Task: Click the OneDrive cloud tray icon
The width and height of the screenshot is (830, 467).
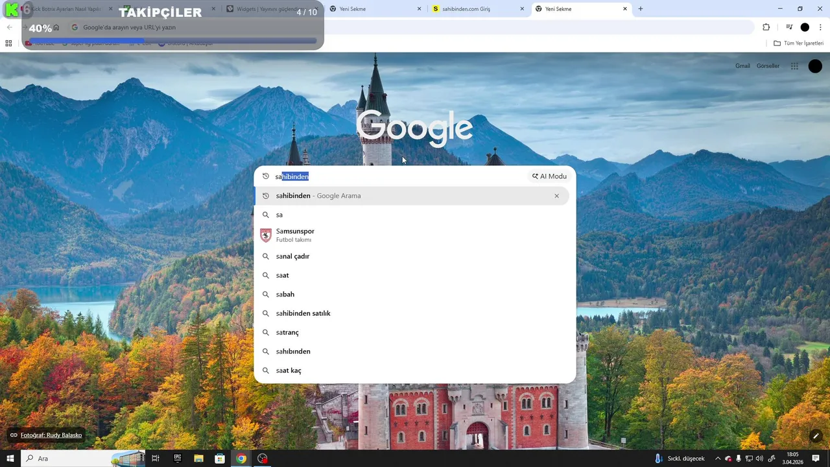Action: (x=728, y=459)
